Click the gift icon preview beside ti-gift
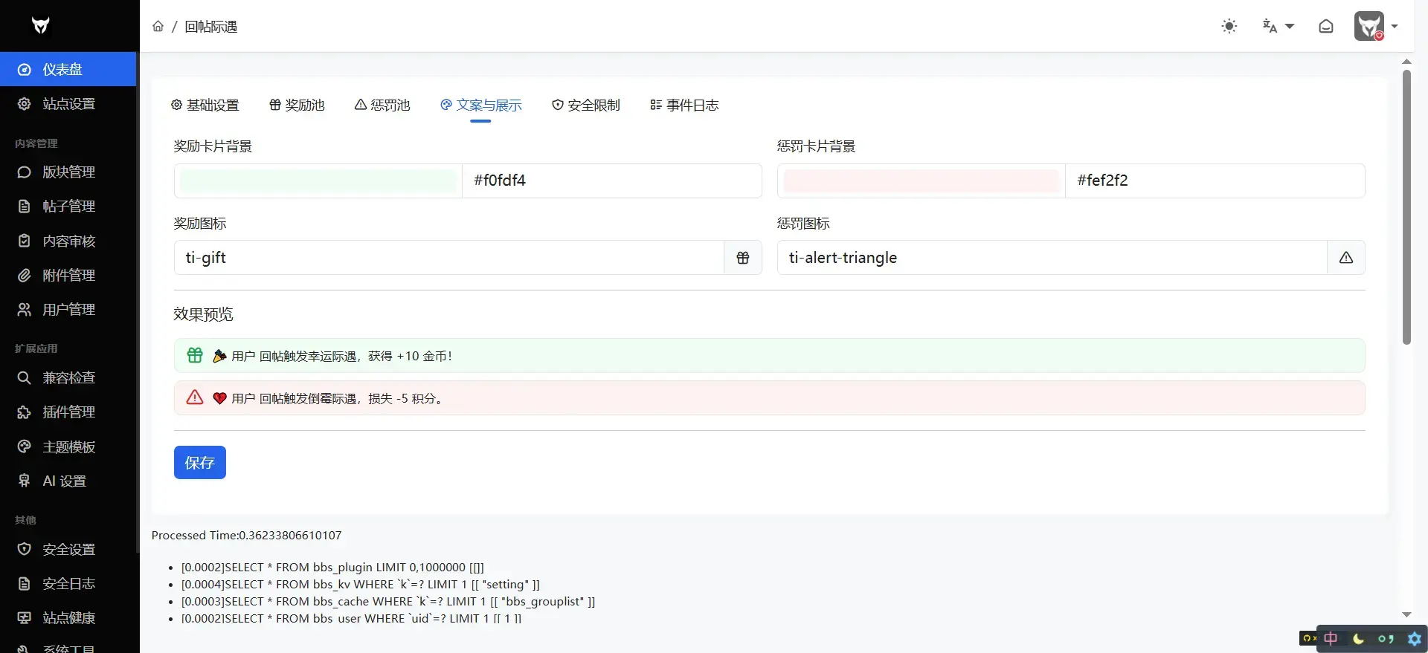 pyautogui.click(x=743, y=258)
